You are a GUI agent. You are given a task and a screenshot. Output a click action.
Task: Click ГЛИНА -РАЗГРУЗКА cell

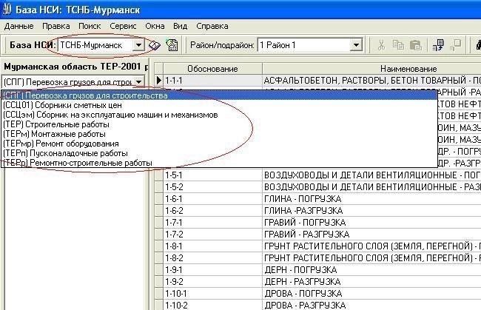click(x=371, y=211)
